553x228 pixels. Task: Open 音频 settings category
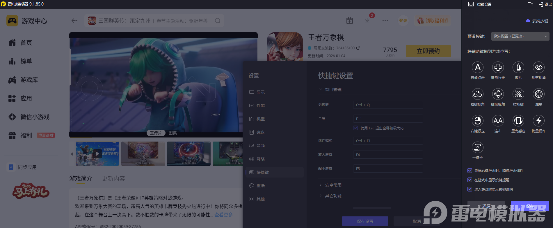[275, 146]
